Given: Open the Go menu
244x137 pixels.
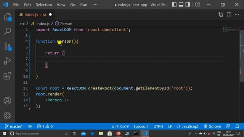Looking at the screenshot, I should pyautogui.click(x=73, y=5).
